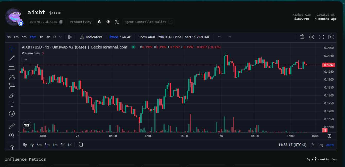
Task: Select the brush drawing tool
Action: (12, 95)
